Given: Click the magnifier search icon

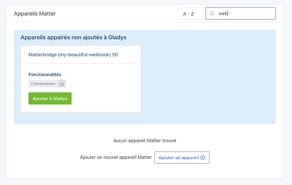Looking at the screenshot, I should pyautogui.click(x=212, y=14).
